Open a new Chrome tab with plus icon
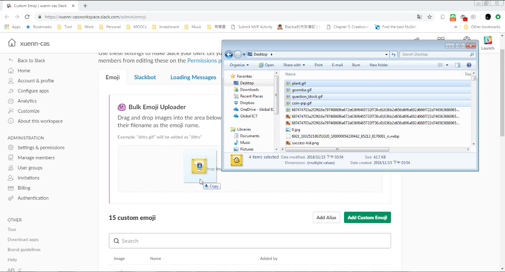 [85, 6]
